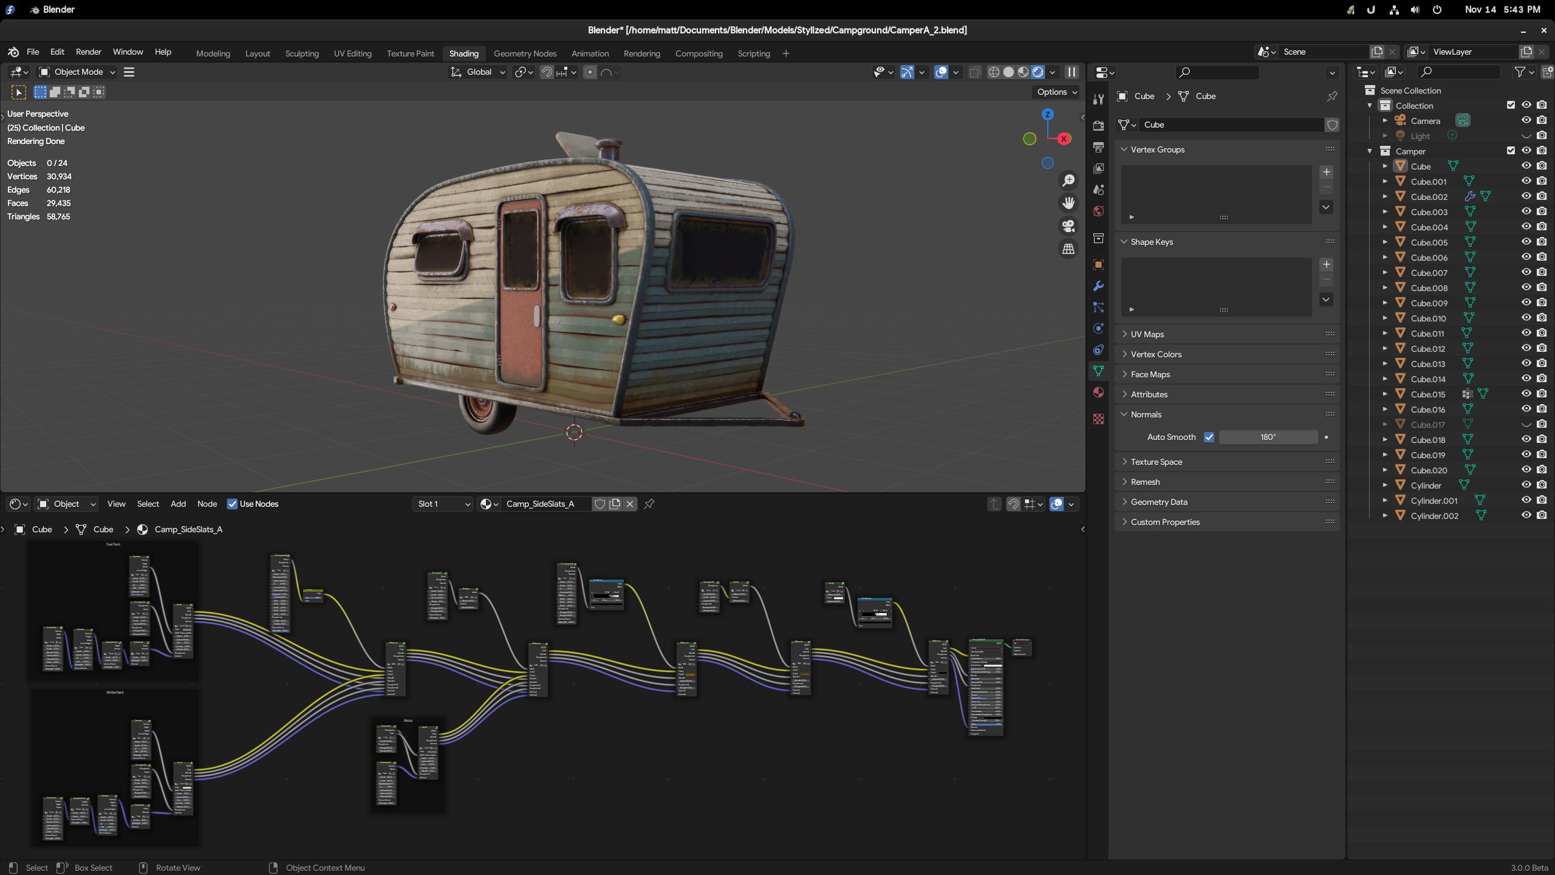The height and width of the screenshot is (875, 1555).
Task: Toggle X-ray display in viewport header
Action: [x=975, y=72]
